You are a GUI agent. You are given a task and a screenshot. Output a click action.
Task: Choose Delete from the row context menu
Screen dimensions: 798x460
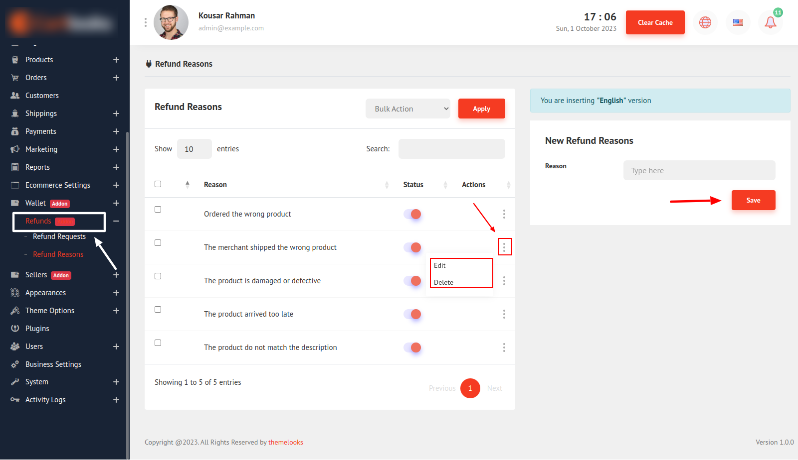coord(443,282)
